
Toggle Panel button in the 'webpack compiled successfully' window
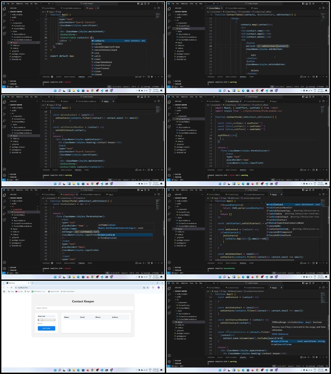click(306, 190)
